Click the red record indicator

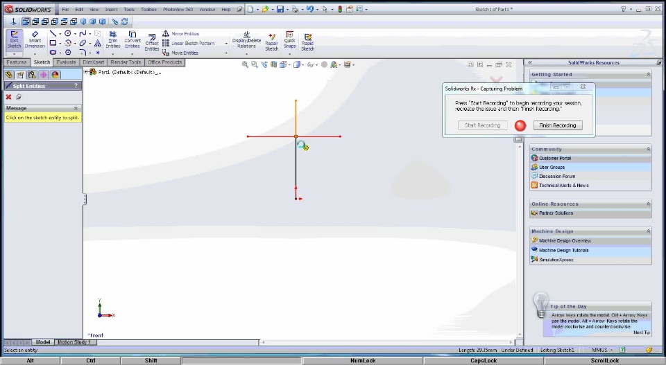tap(520, 125)
